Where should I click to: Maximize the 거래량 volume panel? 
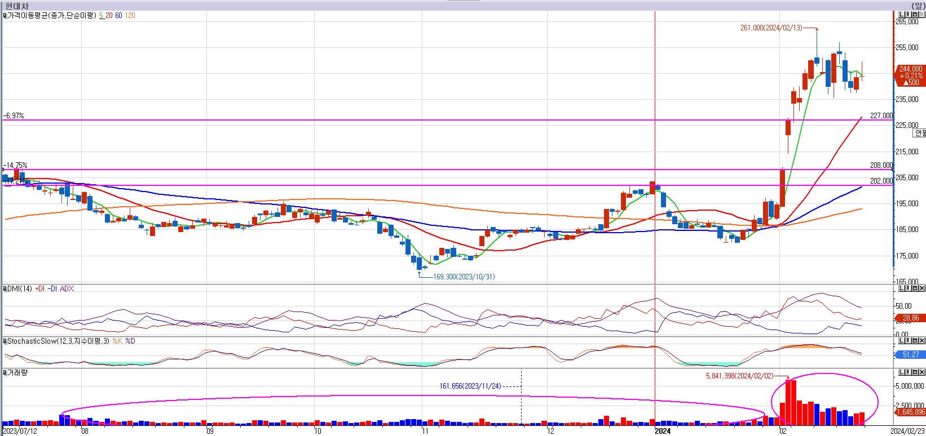[914, 372]
